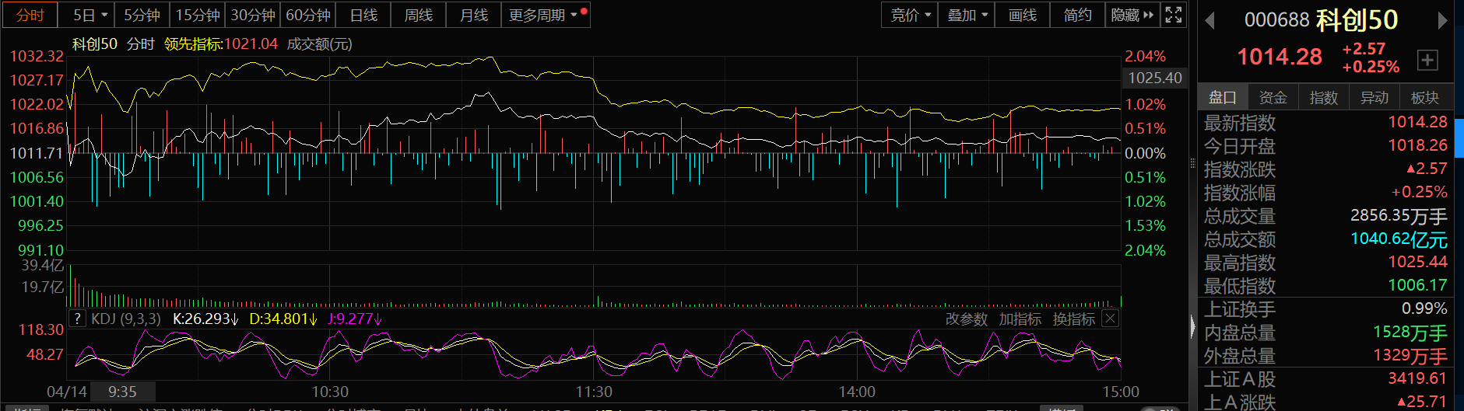The width and height of the screenshot is (1464, 411).
Task: Click 改参数 to modify KDJ parameters
Action: point(966,319)
